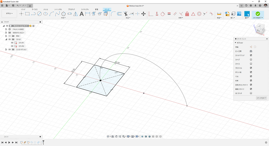Select the Move/Copy arrows tool
This screenshot has height=146, width=269.
tap(143, 14)
